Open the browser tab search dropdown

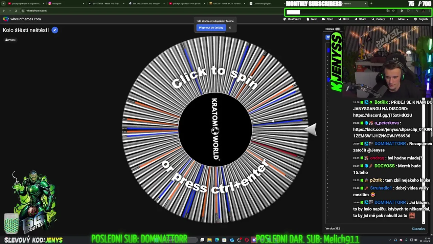coord(3,3)
